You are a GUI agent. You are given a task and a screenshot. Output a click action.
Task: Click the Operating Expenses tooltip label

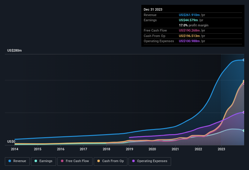point(159,41)
